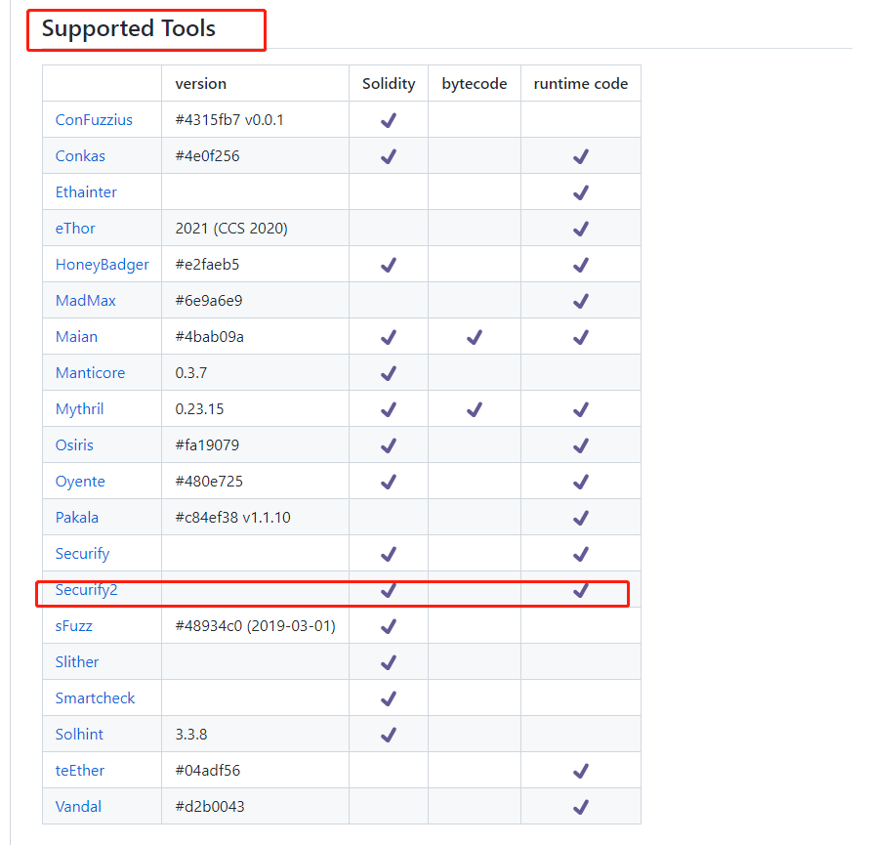Click the runtime code checkmark for Pakala
Screen dimensions: 871x845
coord(580,517)
